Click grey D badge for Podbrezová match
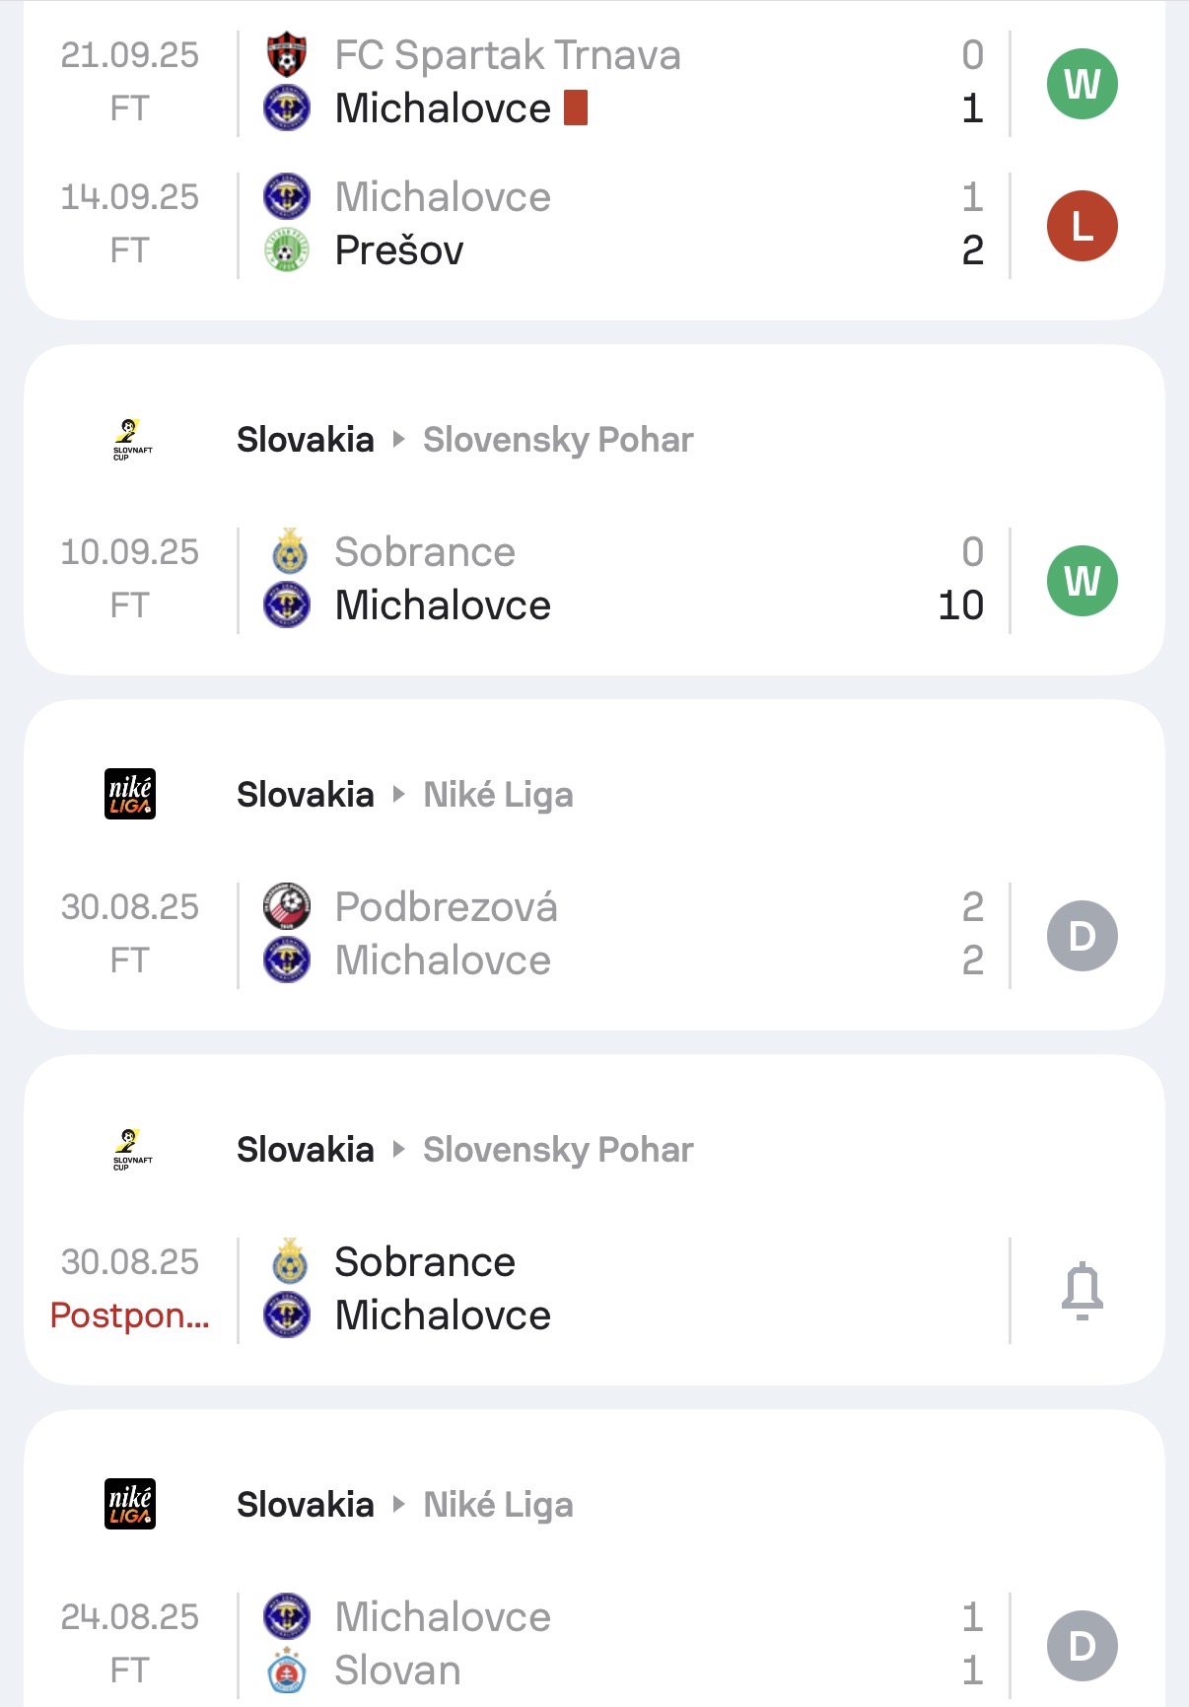Image resolution: width=1189 pixels, height=1707 pixels. tap(1082, 935)
